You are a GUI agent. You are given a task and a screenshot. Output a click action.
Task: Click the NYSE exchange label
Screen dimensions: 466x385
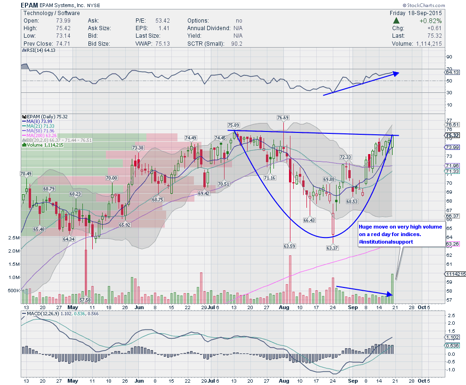click(94, 5)
